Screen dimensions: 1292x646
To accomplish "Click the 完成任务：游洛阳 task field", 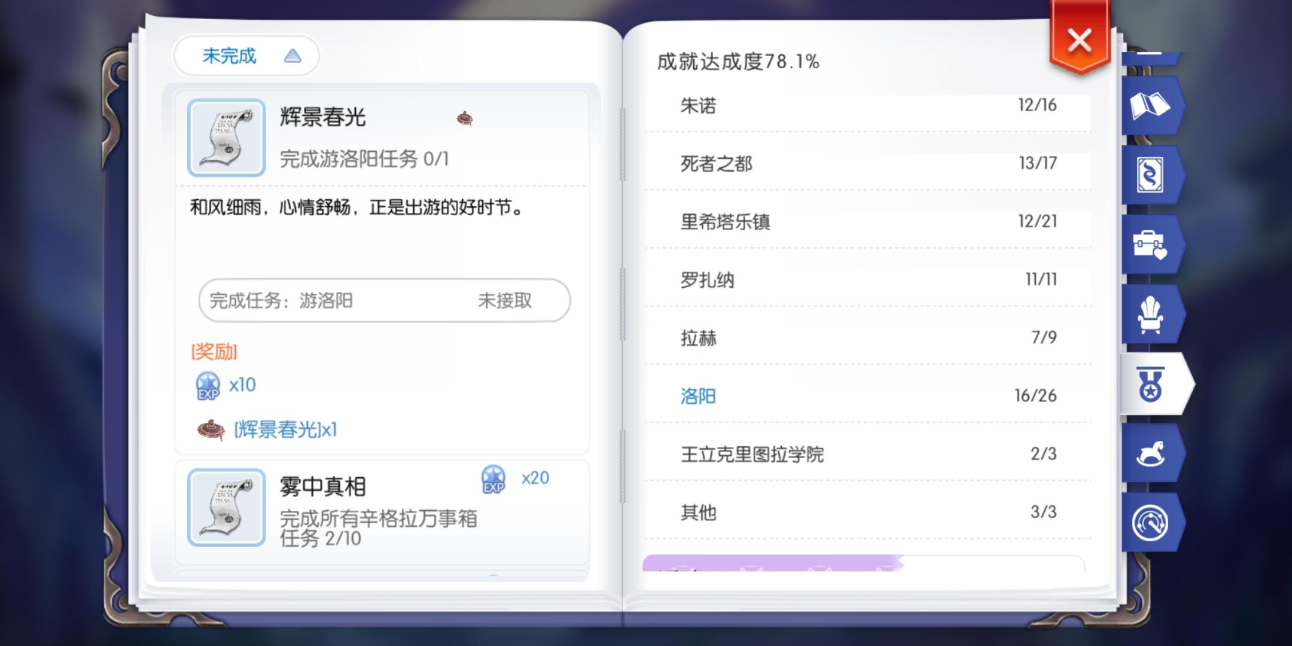I will pyautogui.click(x=385, y=300).
